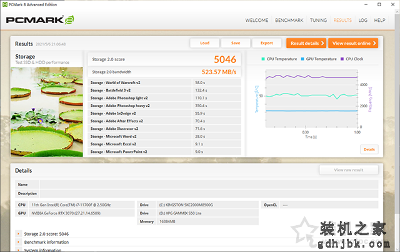The width and height of the screenshot is (400, 252).
Task: Switch to the BENCHMARK tab
Action: [289, 20]
